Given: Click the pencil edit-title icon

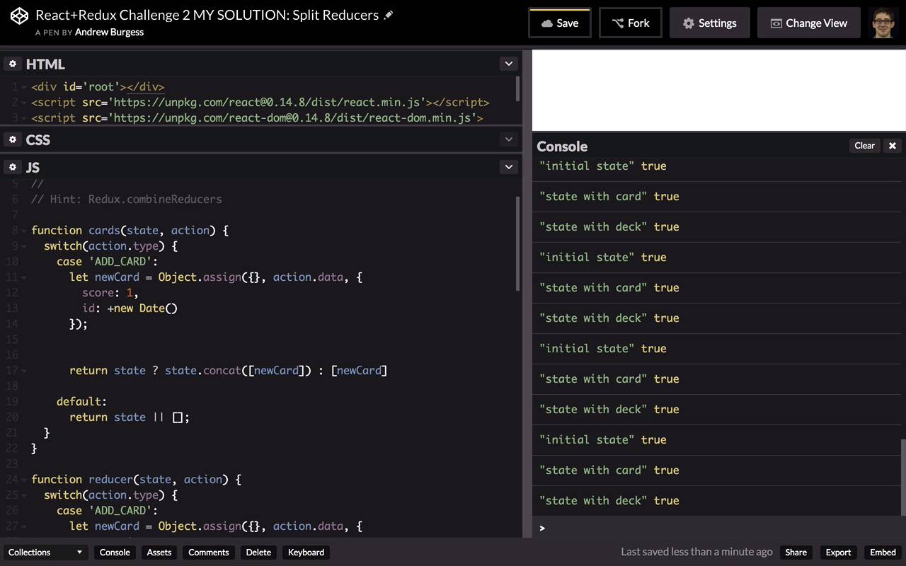Looking at the screenshot, I should (389, 15).
